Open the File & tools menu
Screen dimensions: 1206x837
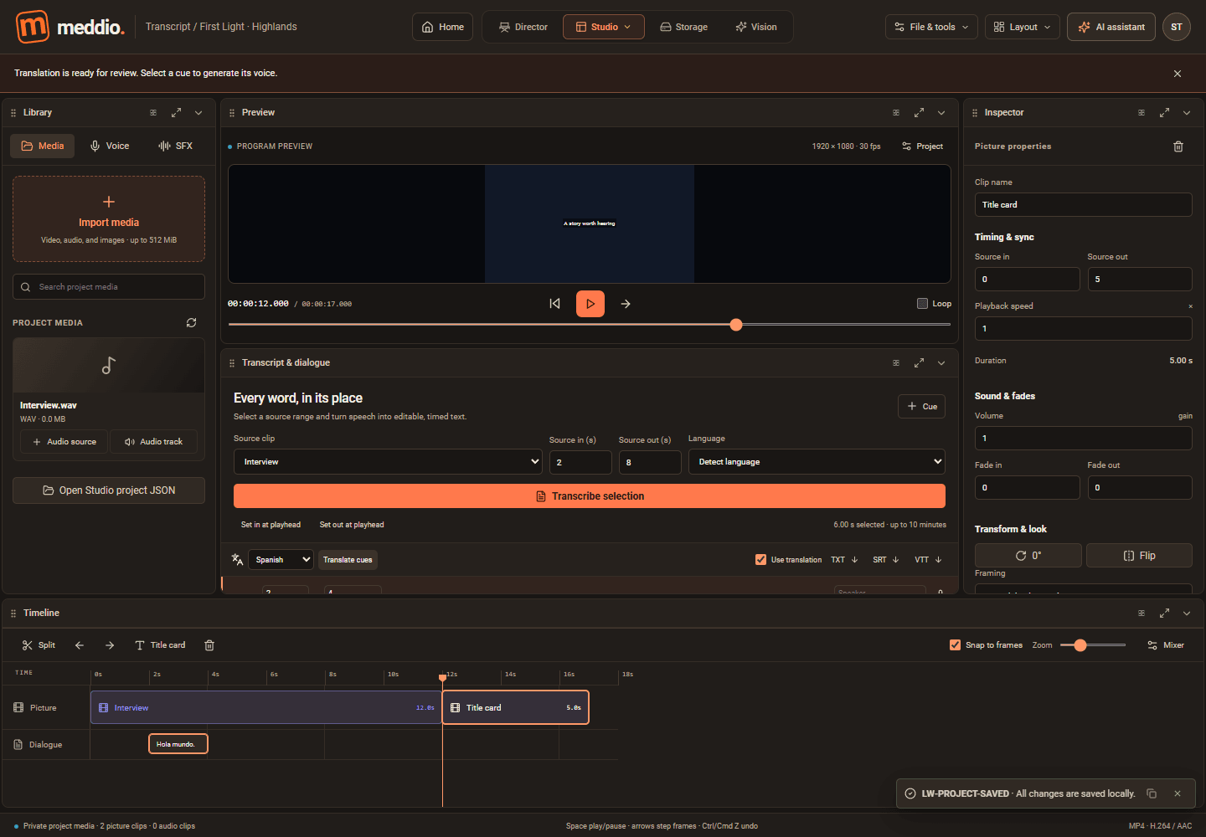coord(931,27)
